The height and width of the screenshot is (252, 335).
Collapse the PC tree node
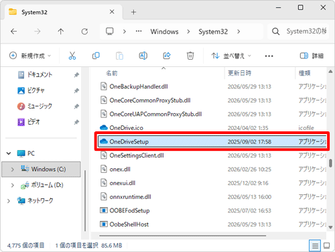[9, 153]
